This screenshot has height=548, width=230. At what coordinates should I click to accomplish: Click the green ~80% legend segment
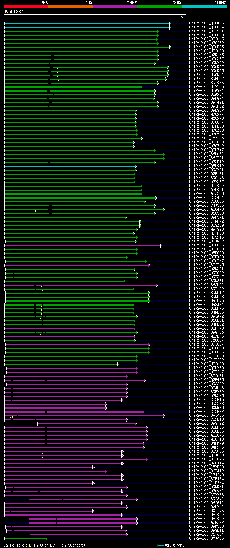pos(160,6)
